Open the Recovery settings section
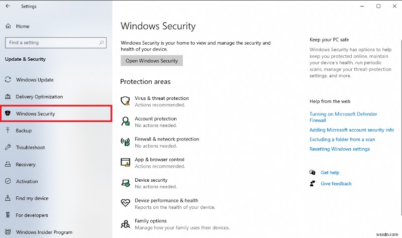Screen dimensions: 402x238 coord(26,165)
